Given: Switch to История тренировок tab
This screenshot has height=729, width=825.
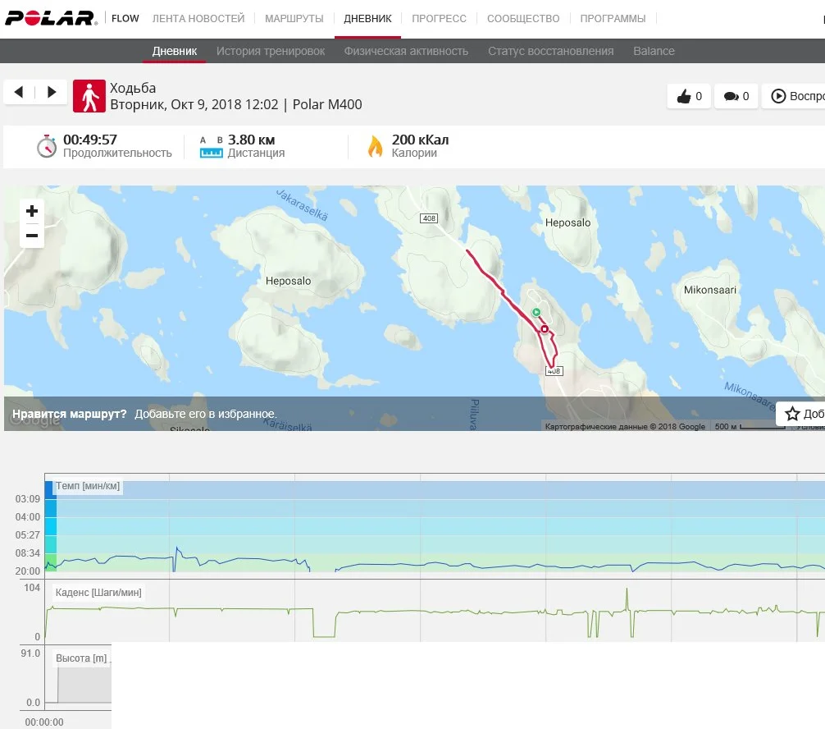Looking at the screenshot, I should click(271, 51).
